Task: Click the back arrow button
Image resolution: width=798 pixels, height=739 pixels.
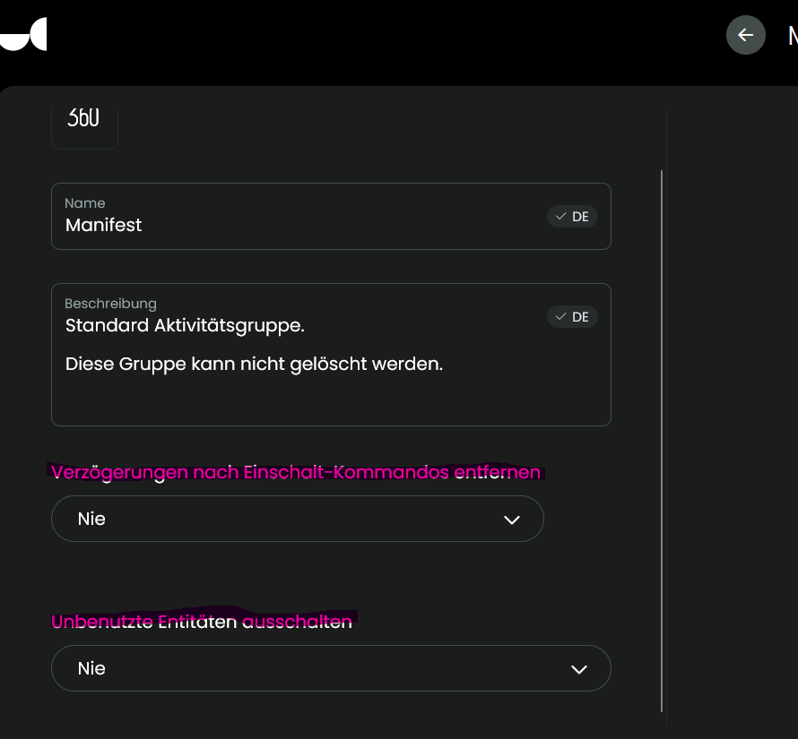Action: coord(745,35)
